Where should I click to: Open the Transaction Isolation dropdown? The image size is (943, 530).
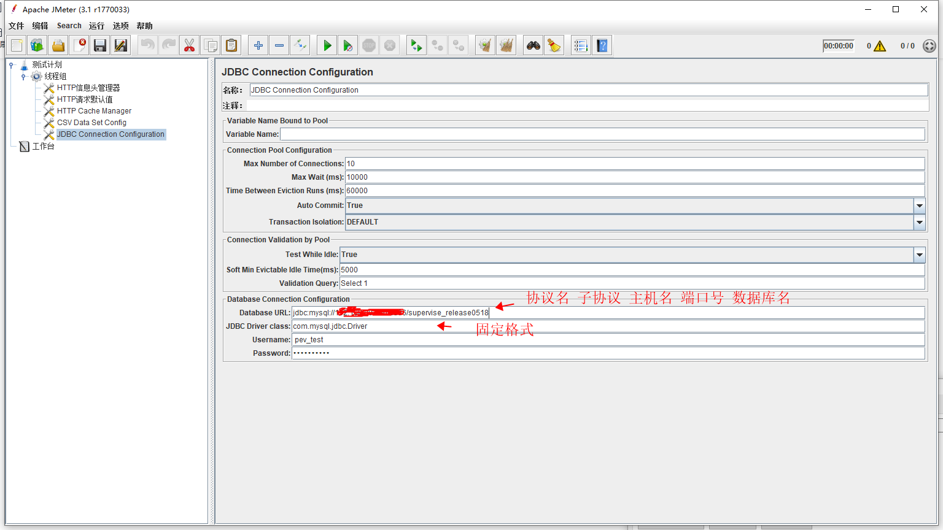coord(919,222)
